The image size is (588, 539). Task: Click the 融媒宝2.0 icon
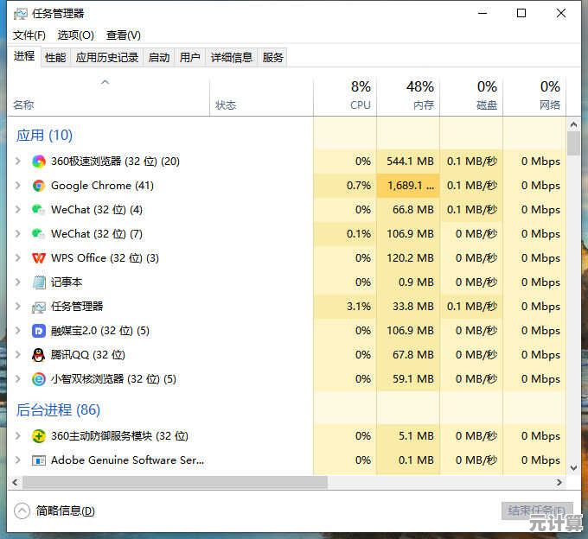click(39, 331)
